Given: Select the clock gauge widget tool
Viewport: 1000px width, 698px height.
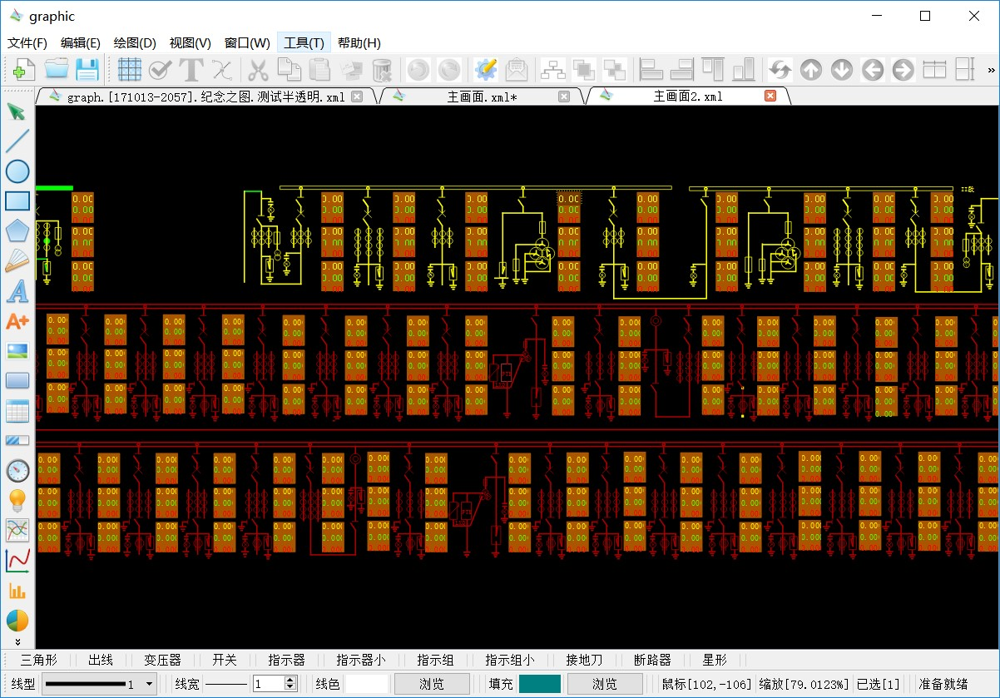Looking at the screenshot, I should pyautogui.click(x=17, y=471).
